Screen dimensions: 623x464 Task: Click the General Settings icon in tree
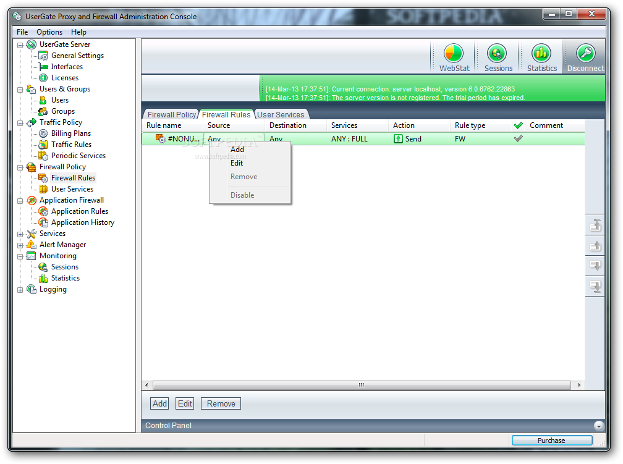(43, 56)
